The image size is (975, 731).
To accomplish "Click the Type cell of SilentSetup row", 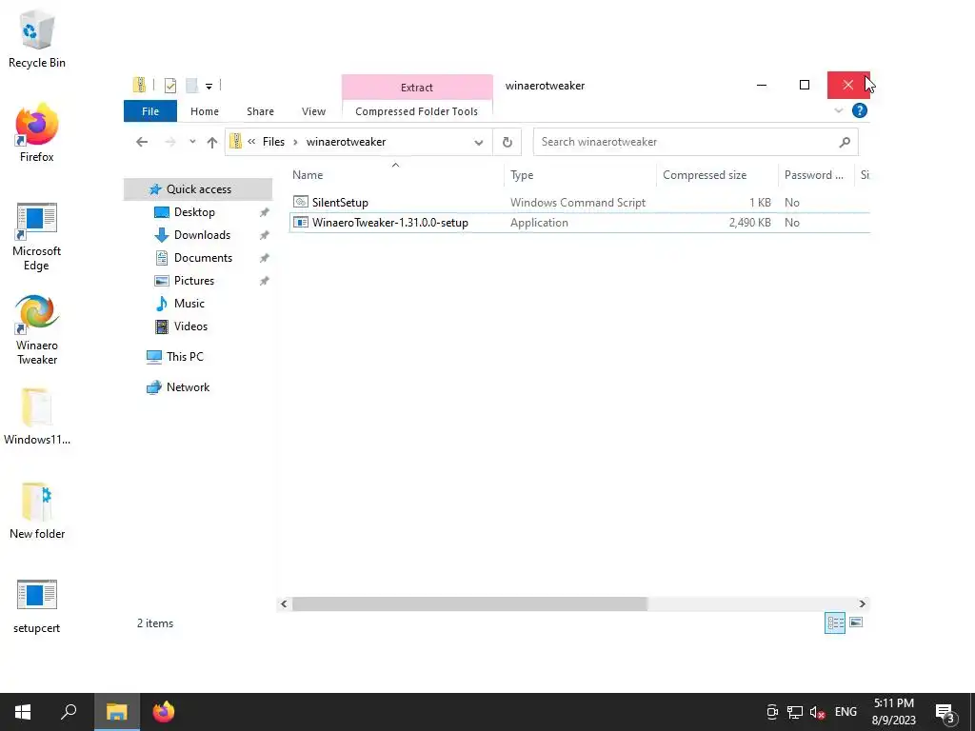I will pyautogui.click(x=578, y=203).
